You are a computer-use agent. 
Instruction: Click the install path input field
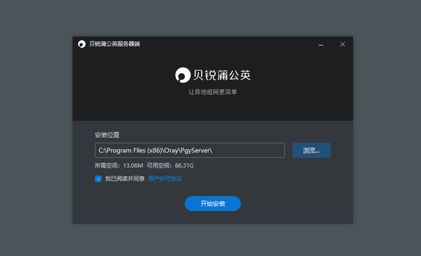190,150
